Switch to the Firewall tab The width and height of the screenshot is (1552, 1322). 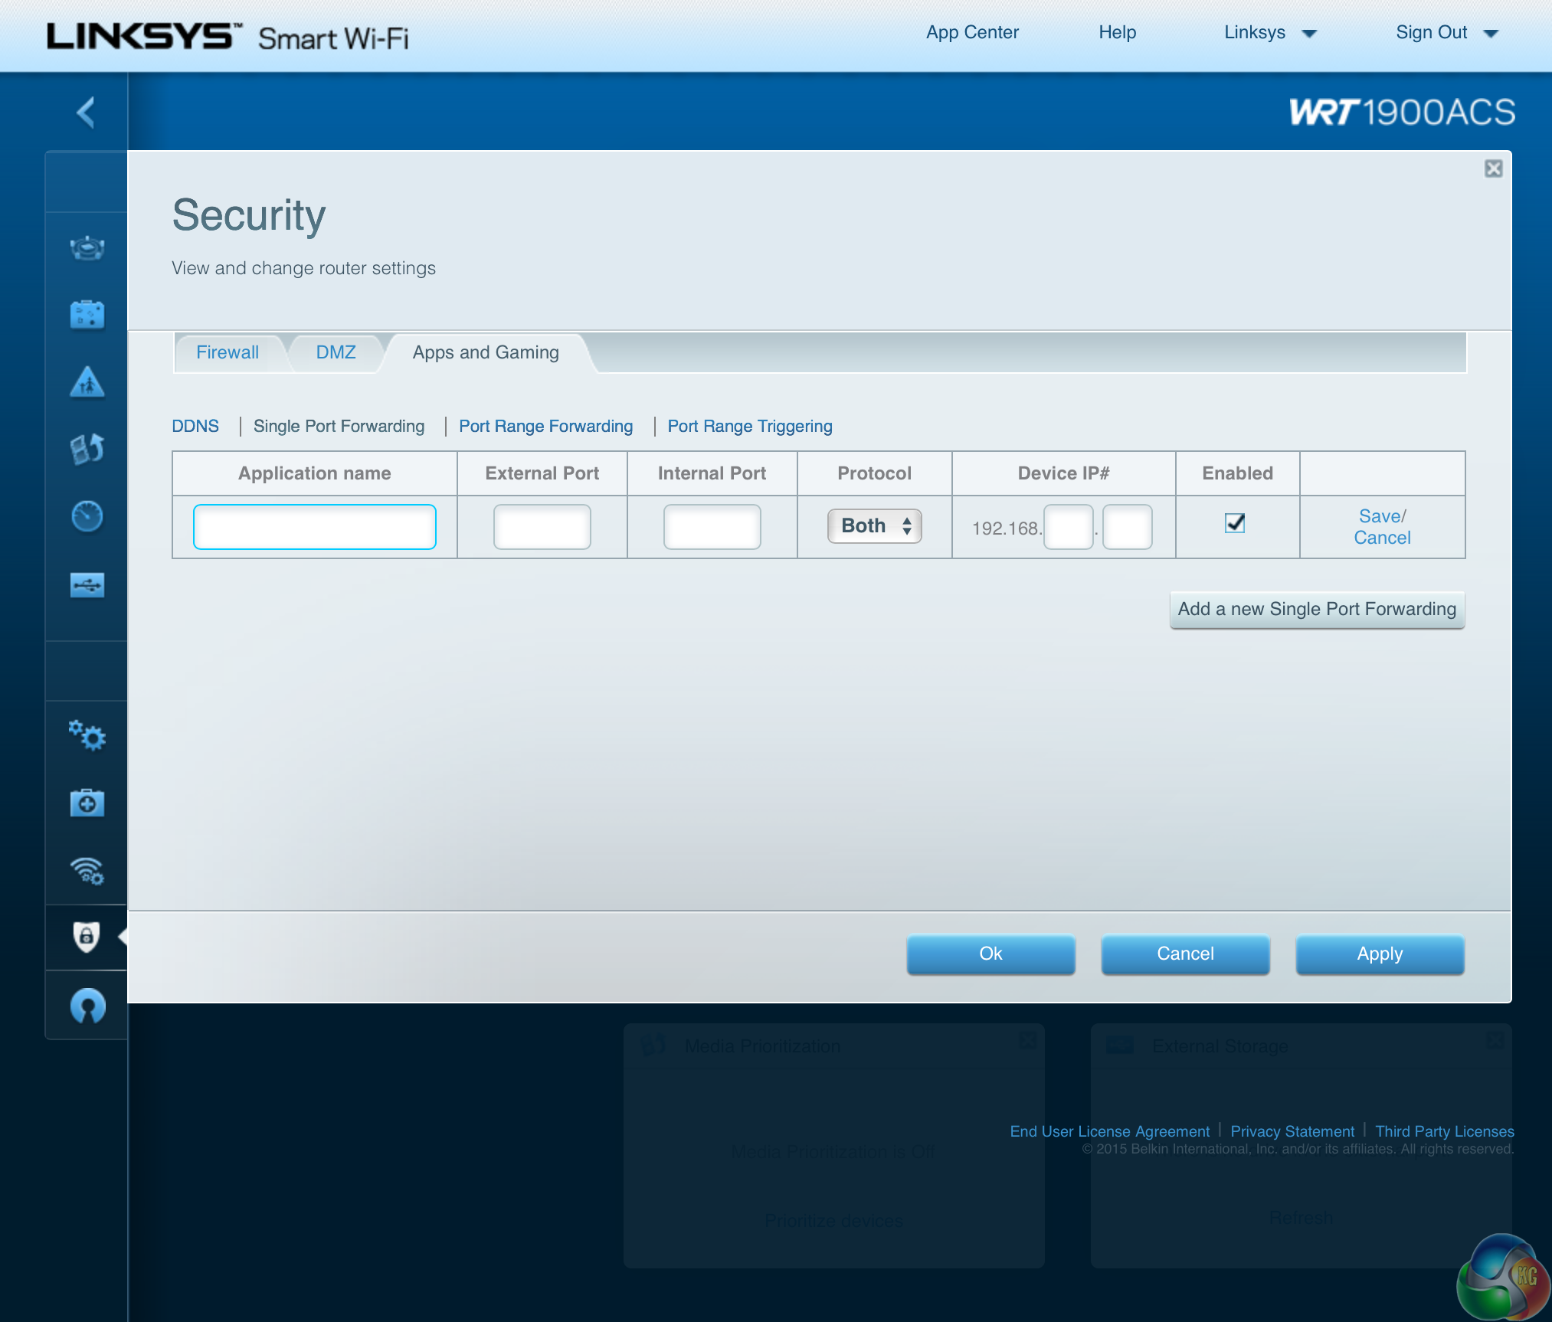click(228, 352)
